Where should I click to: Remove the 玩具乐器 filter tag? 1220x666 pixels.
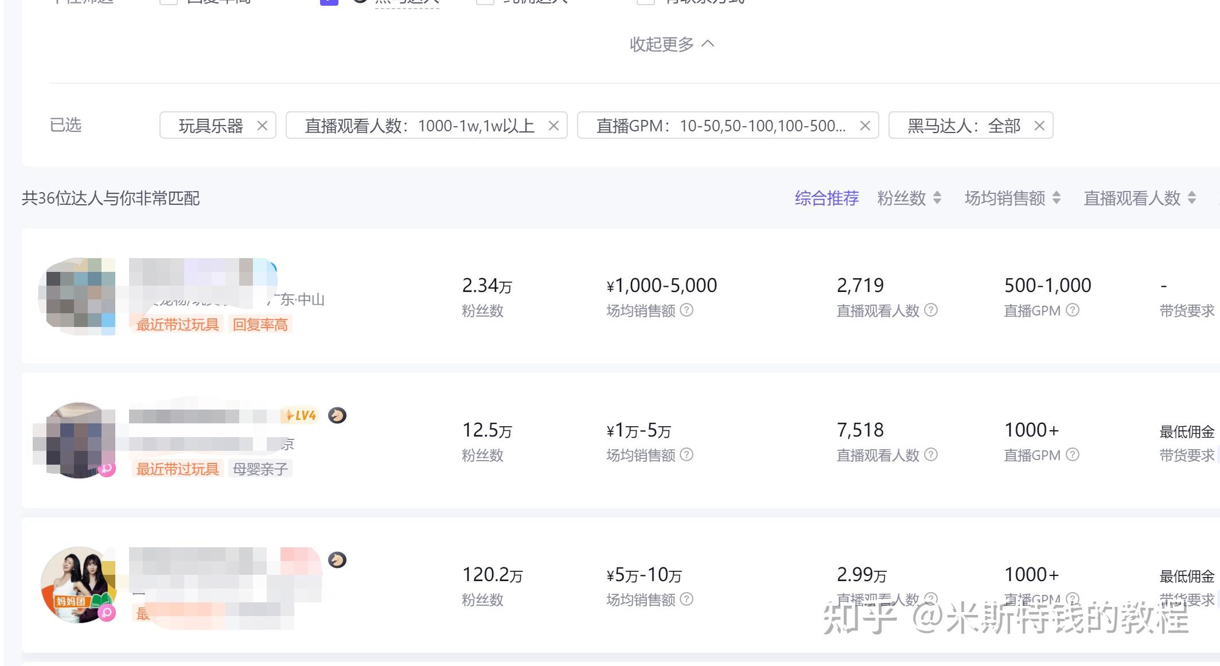click(262, 126)
